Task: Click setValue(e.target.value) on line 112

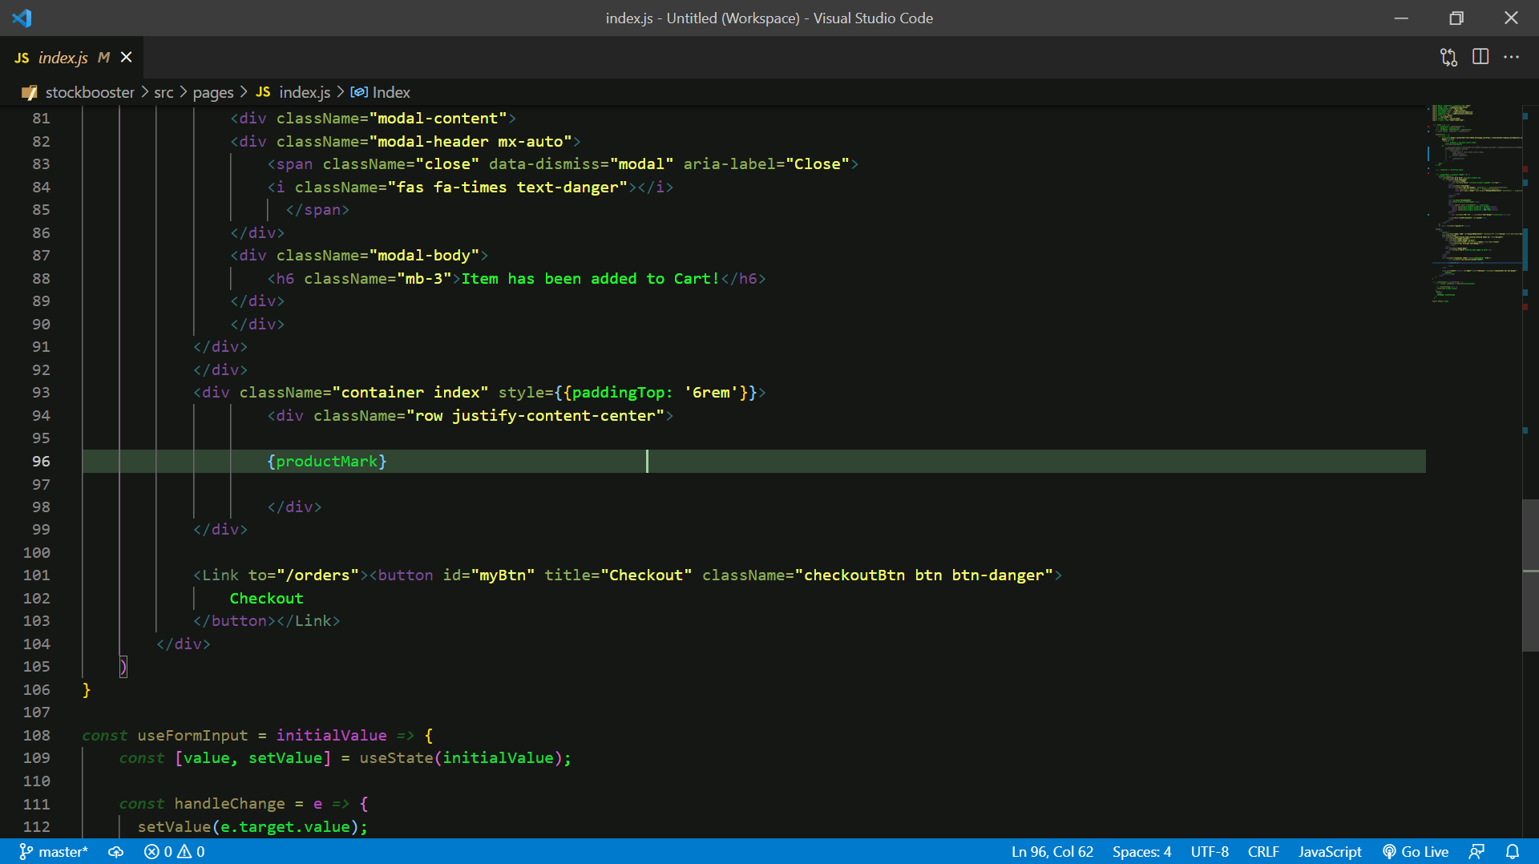Action: click(248, 826)
